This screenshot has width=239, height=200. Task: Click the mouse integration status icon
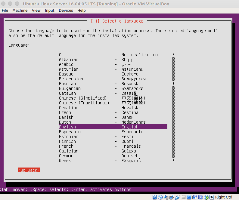click(x=206, y=197)
